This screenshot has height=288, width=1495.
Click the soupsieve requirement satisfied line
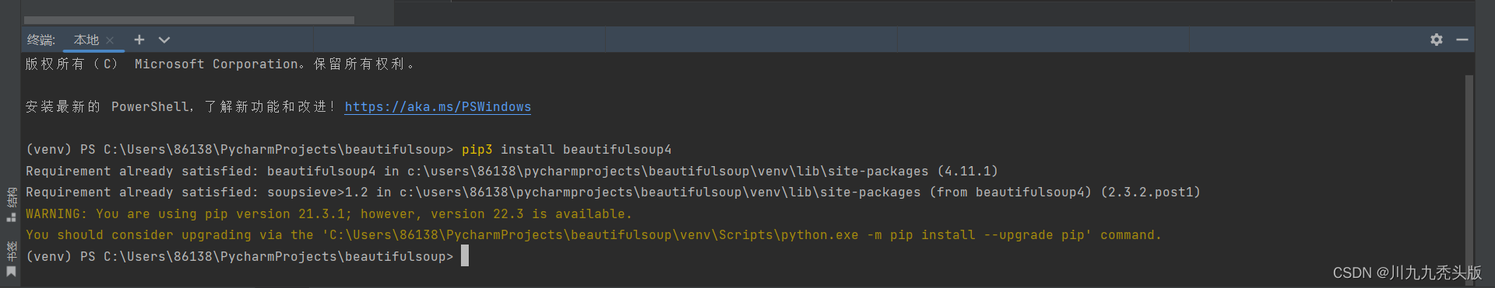coord(613,193)
